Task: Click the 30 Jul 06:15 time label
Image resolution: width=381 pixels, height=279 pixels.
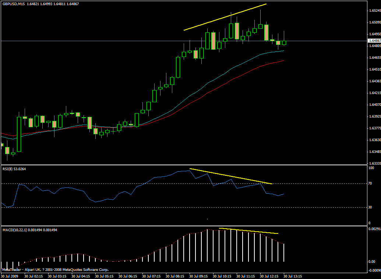Action: pyautogui.click(x=128, y=276)
